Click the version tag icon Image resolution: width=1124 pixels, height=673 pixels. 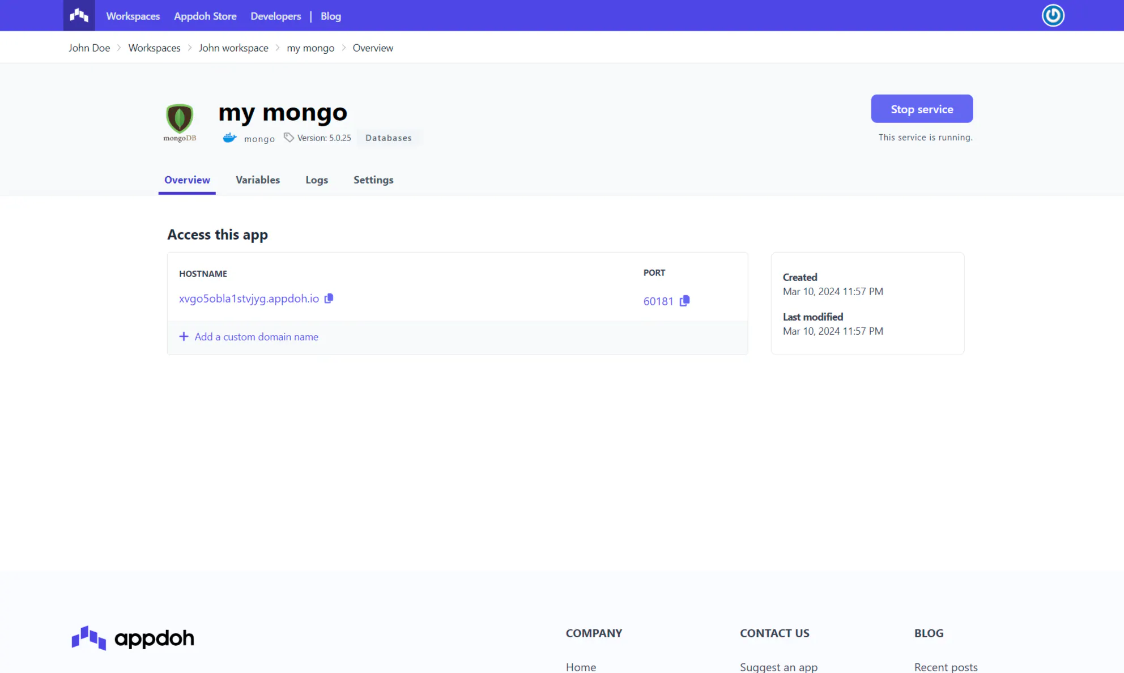289,138
